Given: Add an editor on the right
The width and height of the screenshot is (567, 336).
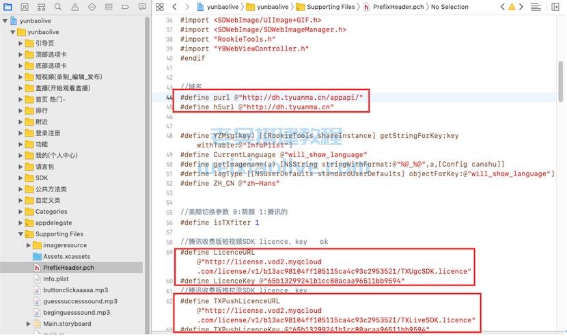Looking at the screenshot, I should 555,7.
